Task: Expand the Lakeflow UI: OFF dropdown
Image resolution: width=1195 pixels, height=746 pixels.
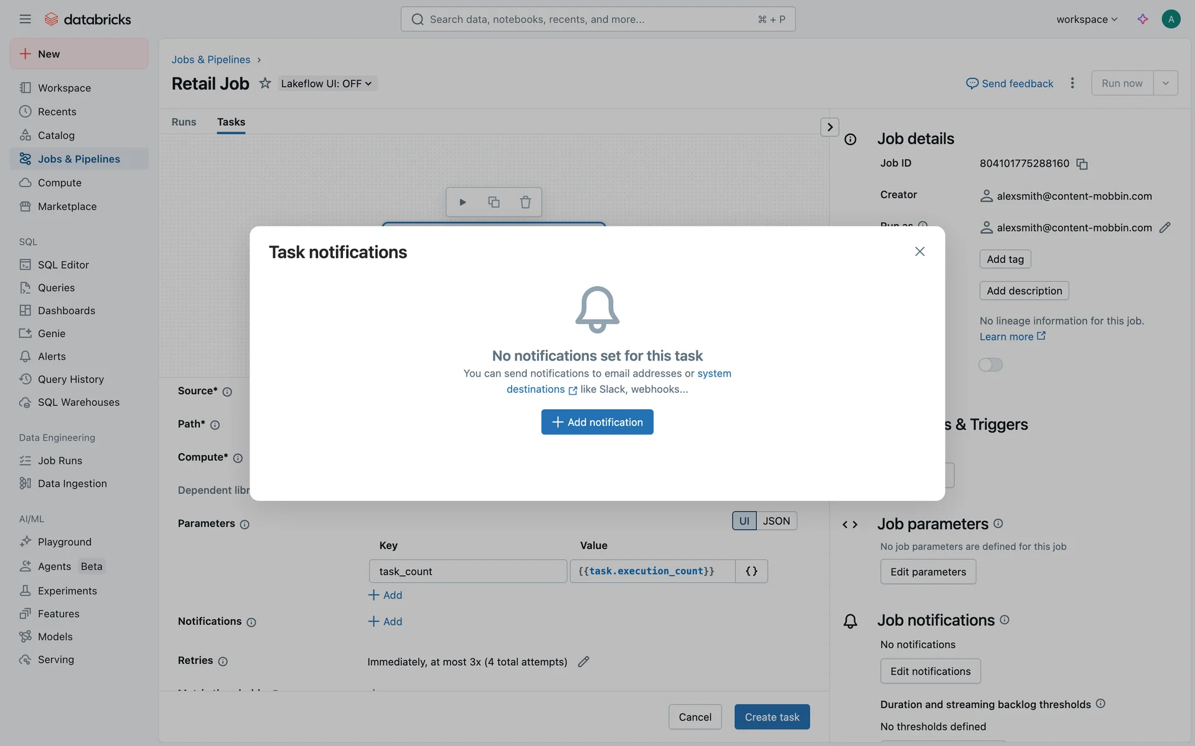Action: (x=327, y=83)
